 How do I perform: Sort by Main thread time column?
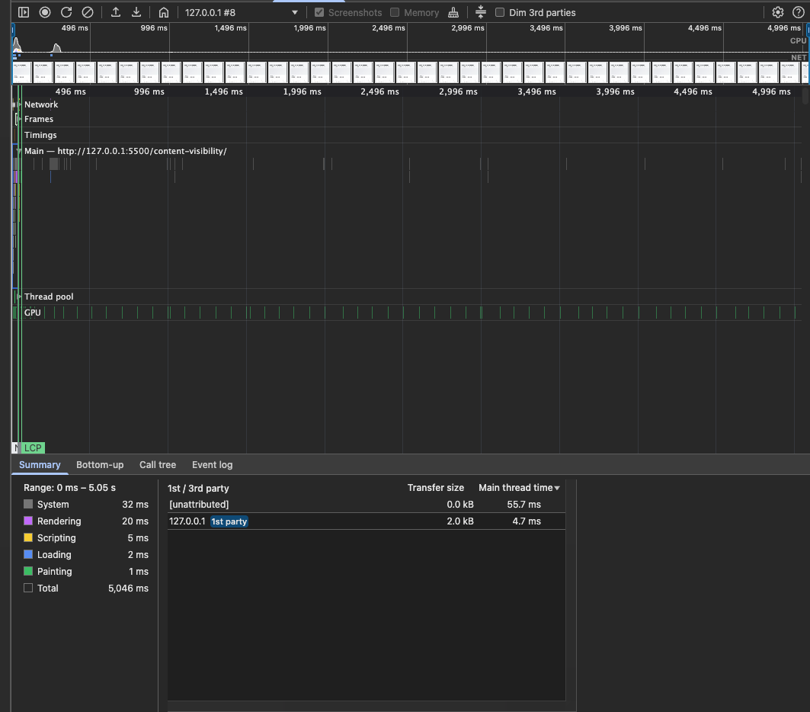(519, 488)
